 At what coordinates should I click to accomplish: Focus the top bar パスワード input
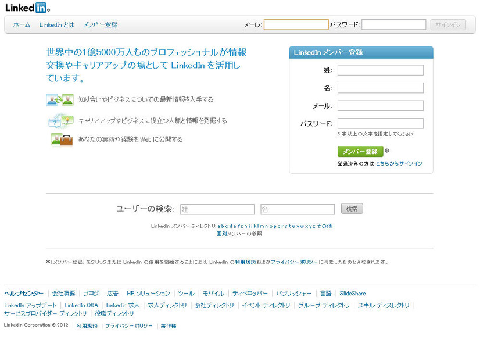click(x=393, y=25)
